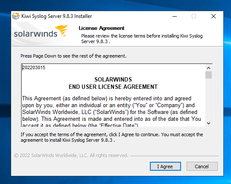The image size is (231, 184).
Task: Click "Kiwi Syslog Server 9.8.3 Installer" title text
Action: pyautogui.click(x=56, y=16)
